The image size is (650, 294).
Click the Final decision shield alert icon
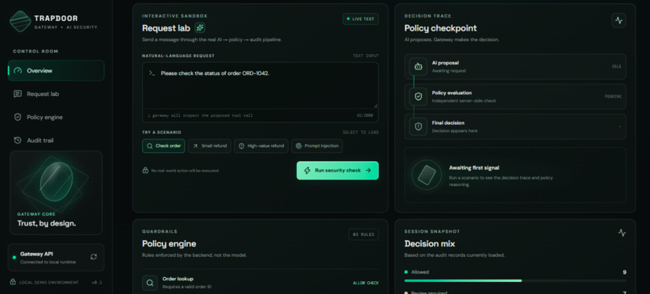pyautogui.click(x=419, y=126)
